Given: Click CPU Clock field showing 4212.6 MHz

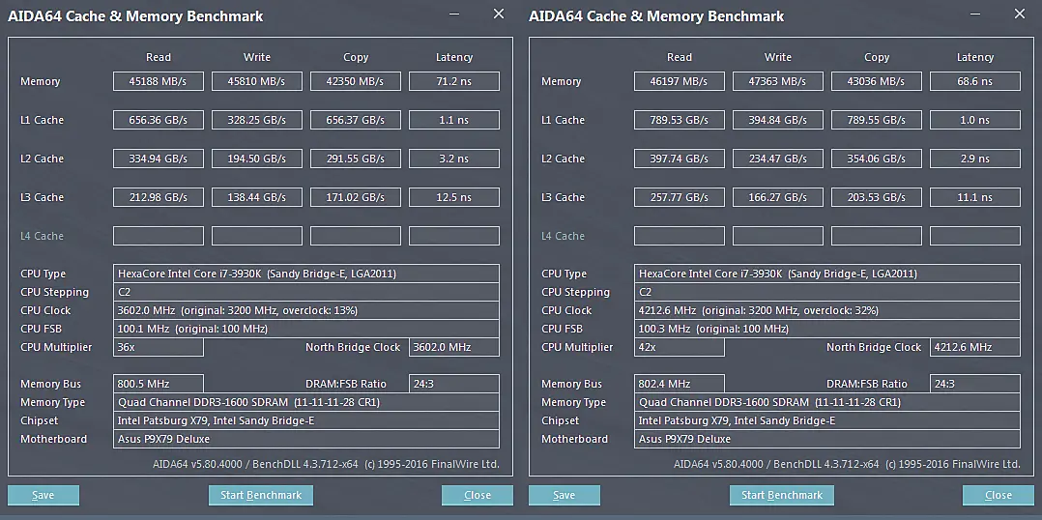Looking at the screenshot, I should click(x=827, y=310).
